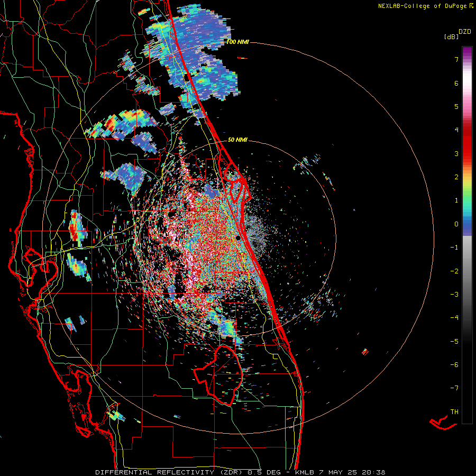This screenshot has height=476, width=476.
Task: Click the "6" value on the color scale
Action: coord(456,83)
